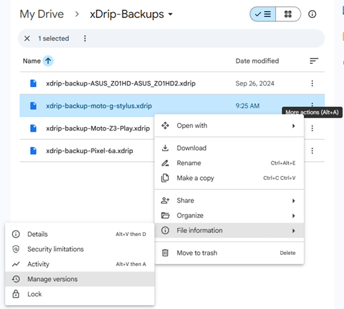Click file icon of moto-g-stylus backup
This screenshot has height=309, width=344.
pos(33,106)
